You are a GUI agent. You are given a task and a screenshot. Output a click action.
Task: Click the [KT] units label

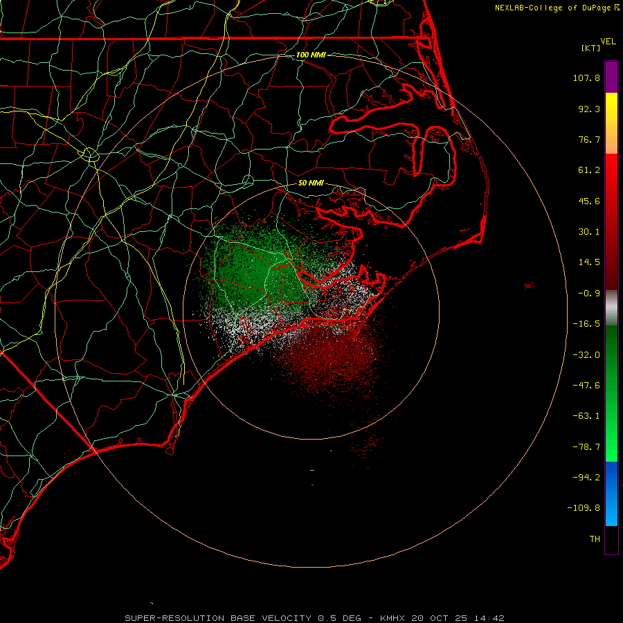pyautogui.click(x=591, y=48)
